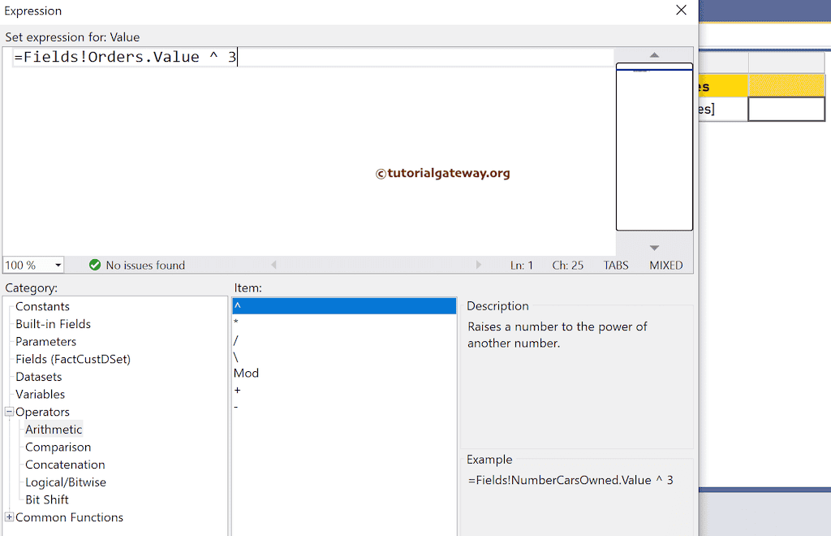Click the editor minimap scrollbar
The height and width of the screenshot is (536, 831).
click(x=655, y=147)
